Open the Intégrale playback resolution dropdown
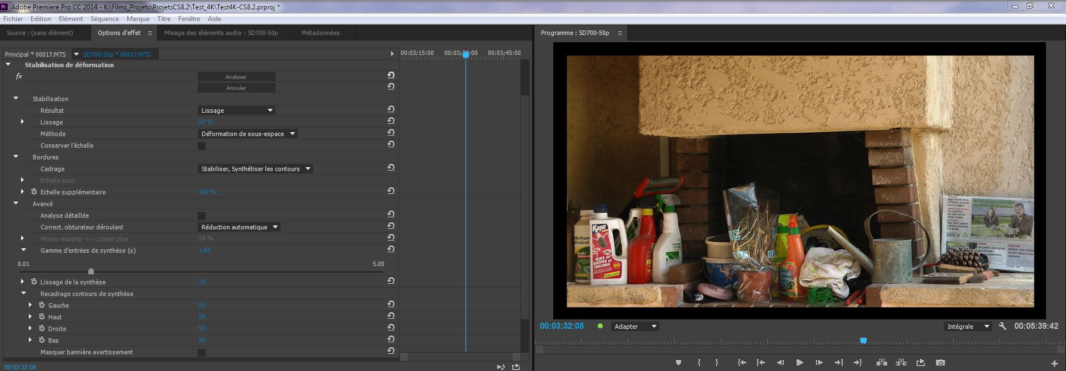The height and width of the screenshot is (371, 1066). click(967, 327)
